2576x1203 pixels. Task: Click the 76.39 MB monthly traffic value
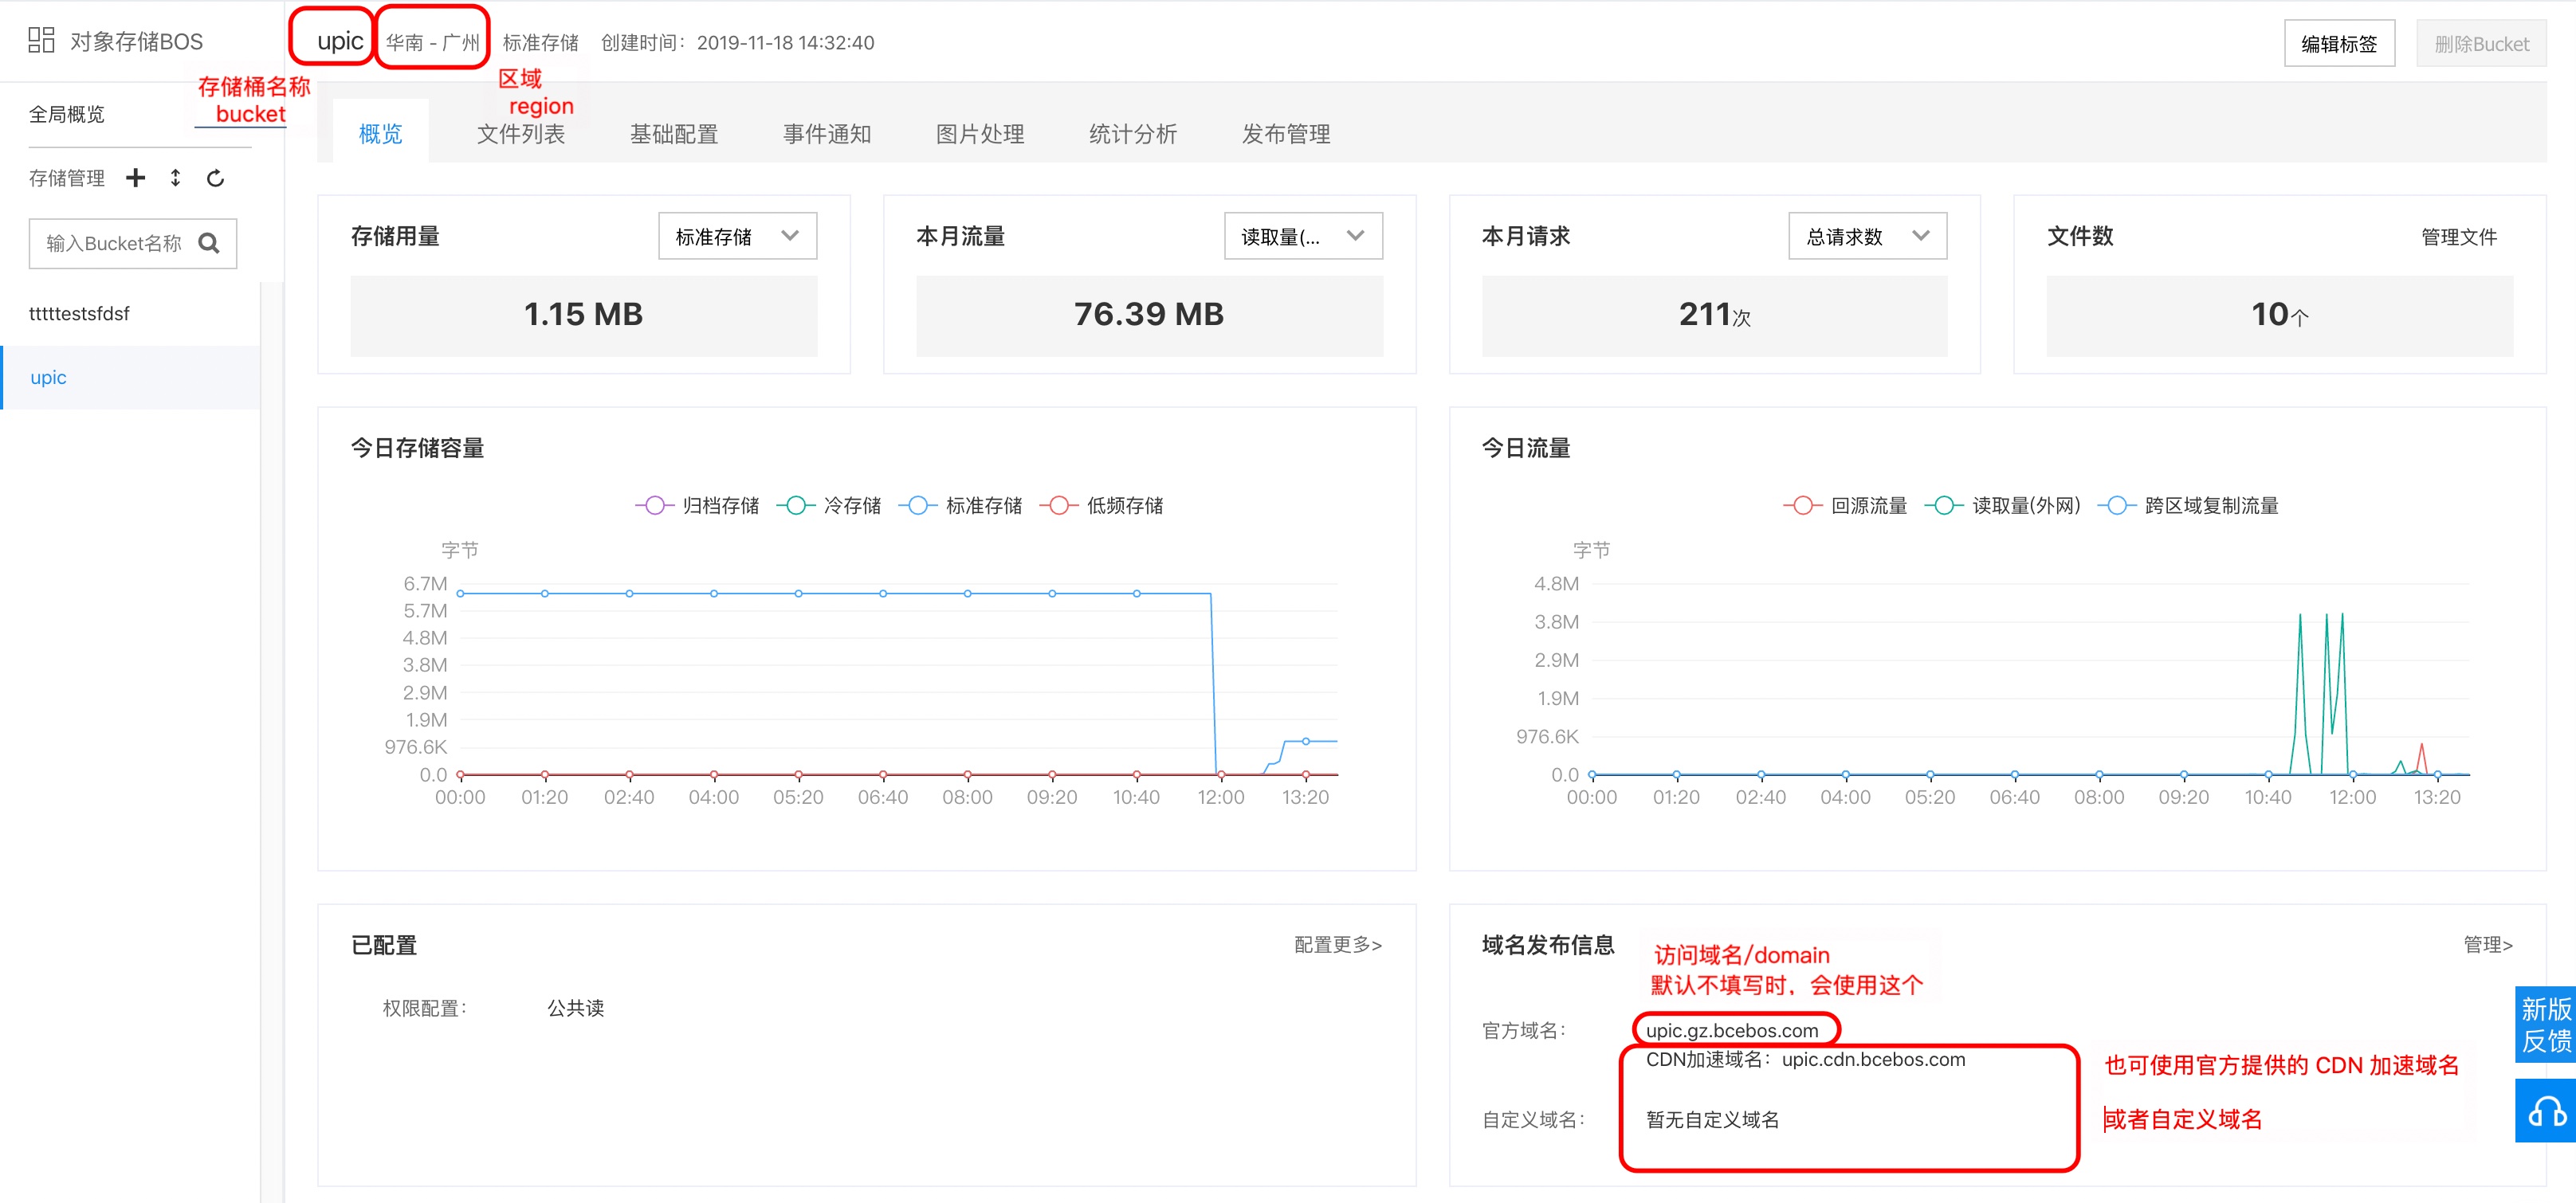click(1149, 315)
